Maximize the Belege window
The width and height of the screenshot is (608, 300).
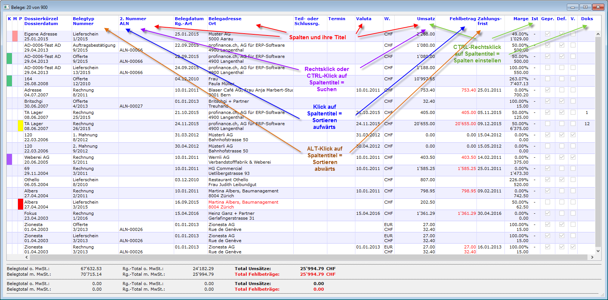tap(586, 7)
